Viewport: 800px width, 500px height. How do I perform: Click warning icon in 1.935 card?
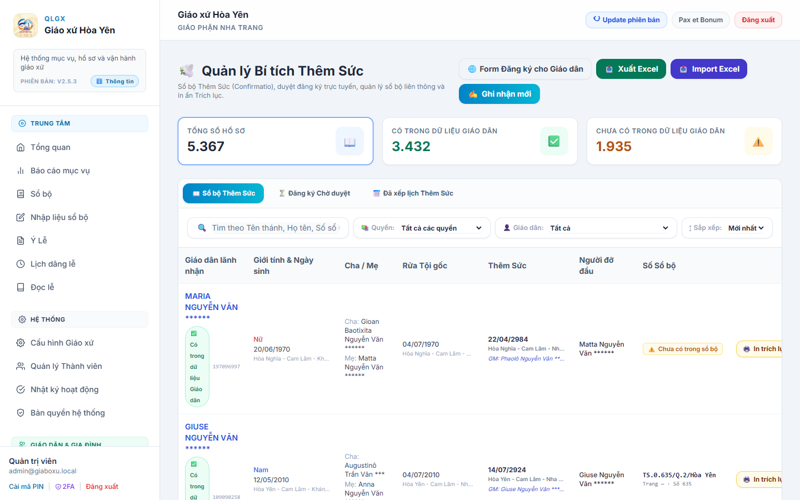[758, 141]
